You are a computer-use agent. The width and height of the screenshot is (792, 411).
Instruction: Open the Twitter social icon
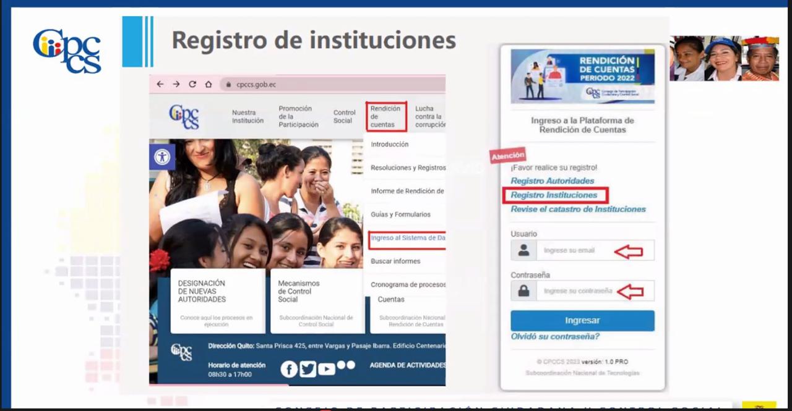tap(308, 369)
